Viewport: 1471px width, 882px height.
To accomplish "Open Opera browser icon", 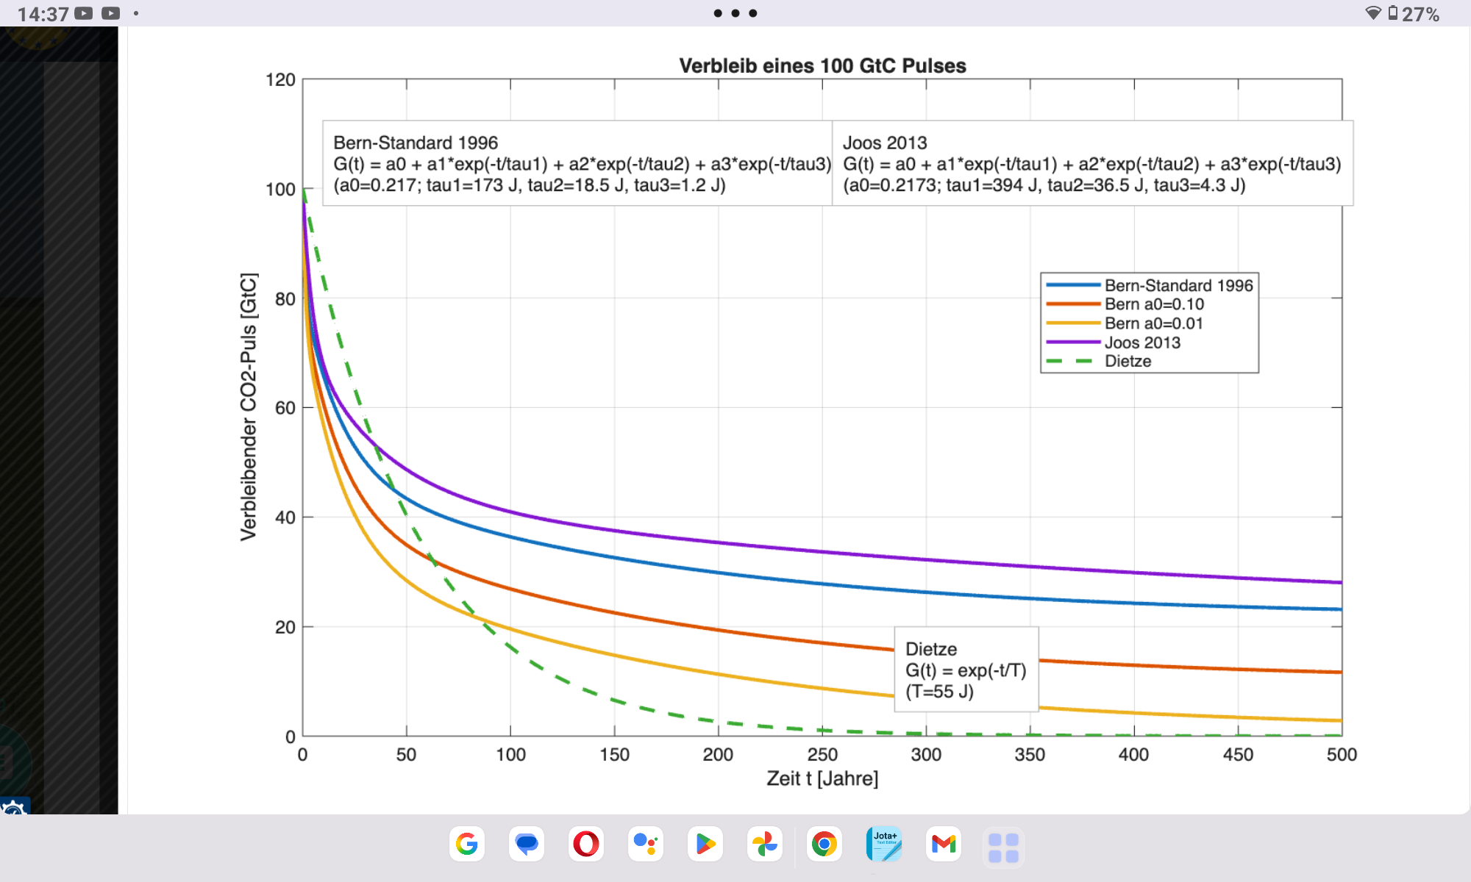I will click(586, 844).
